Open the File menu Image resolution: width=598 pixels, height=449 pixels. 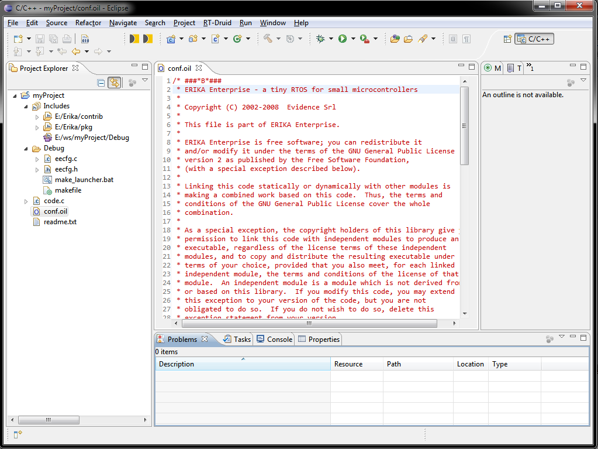pyautogui.click(x=13, y=23)
